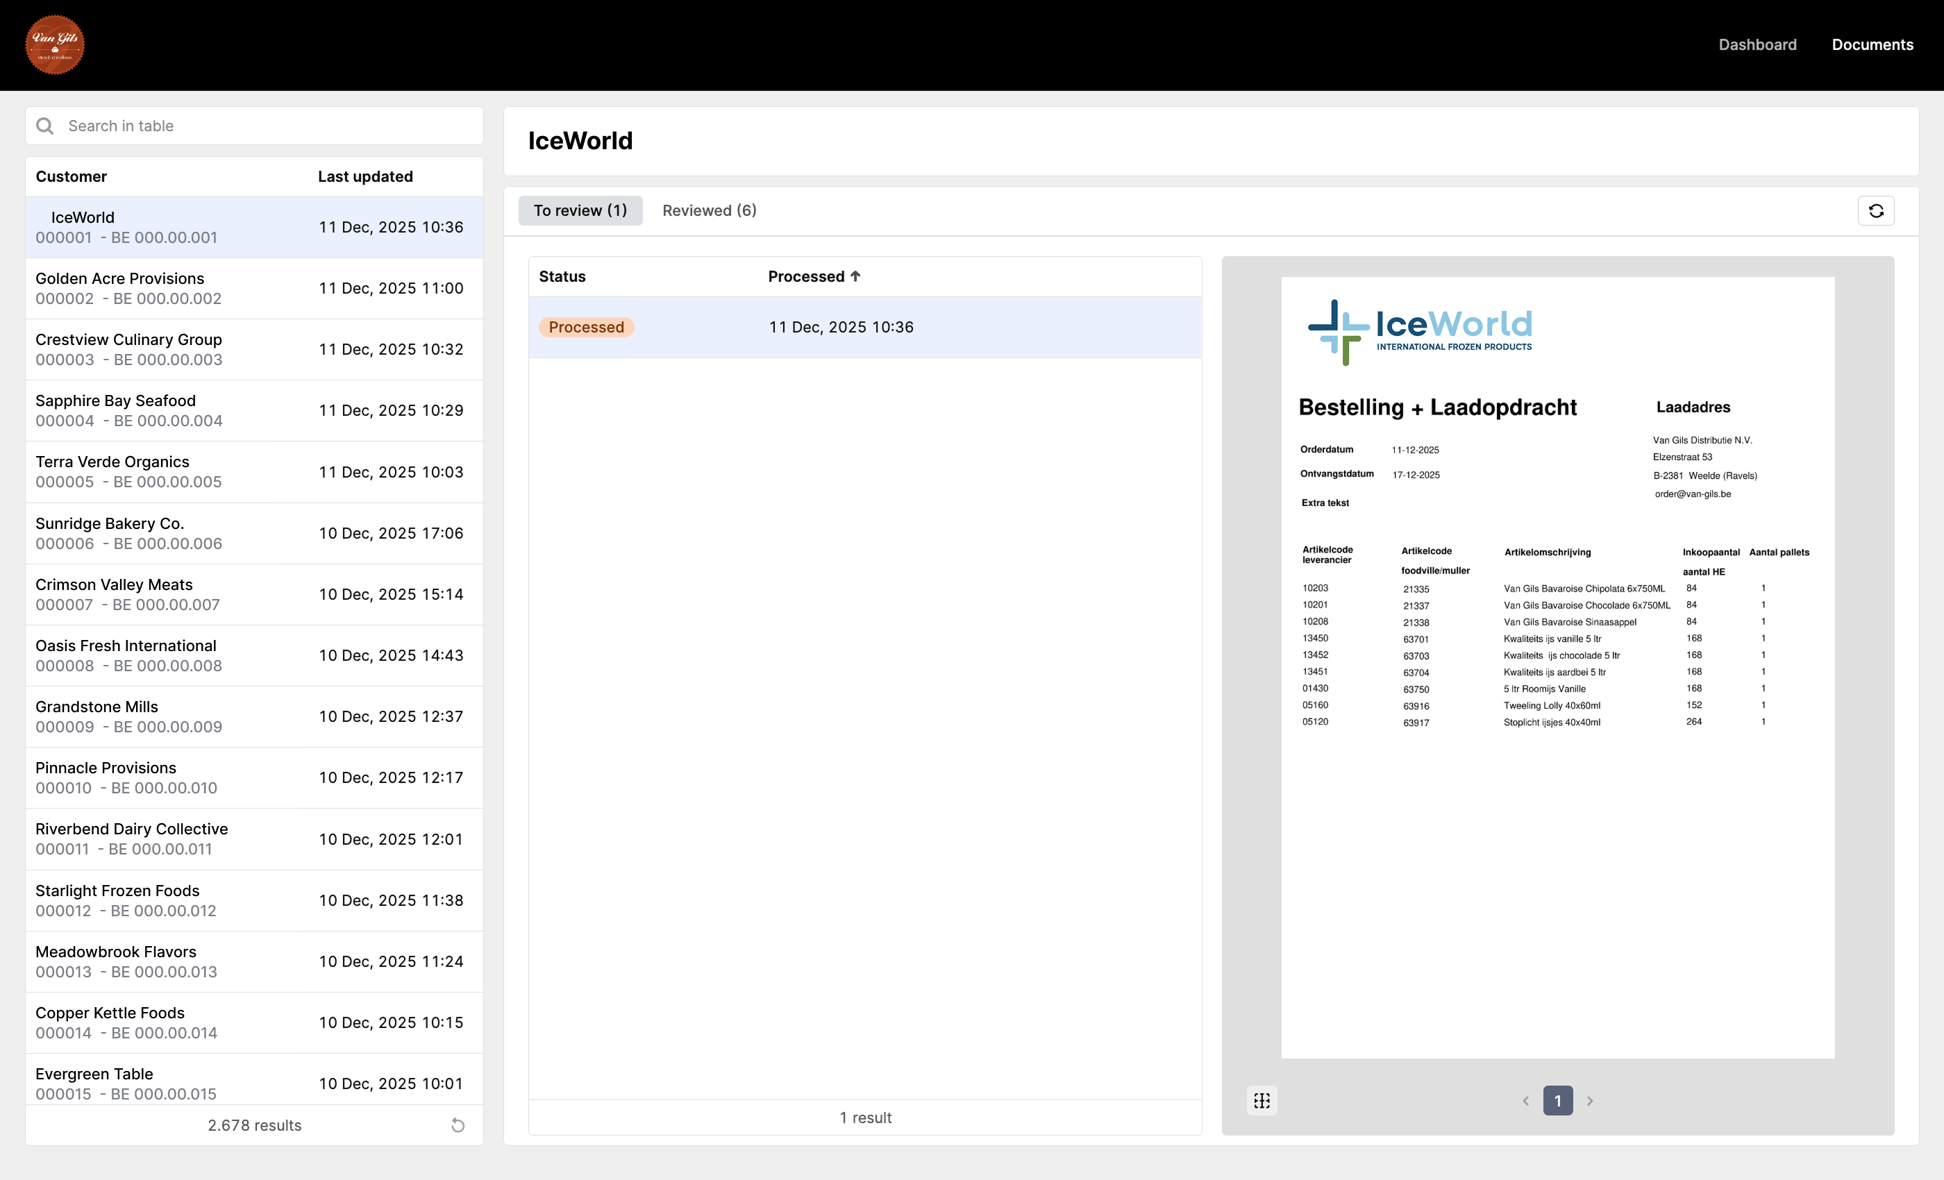
Task: Go to the previous document page
Action: pos(1526,1100)
